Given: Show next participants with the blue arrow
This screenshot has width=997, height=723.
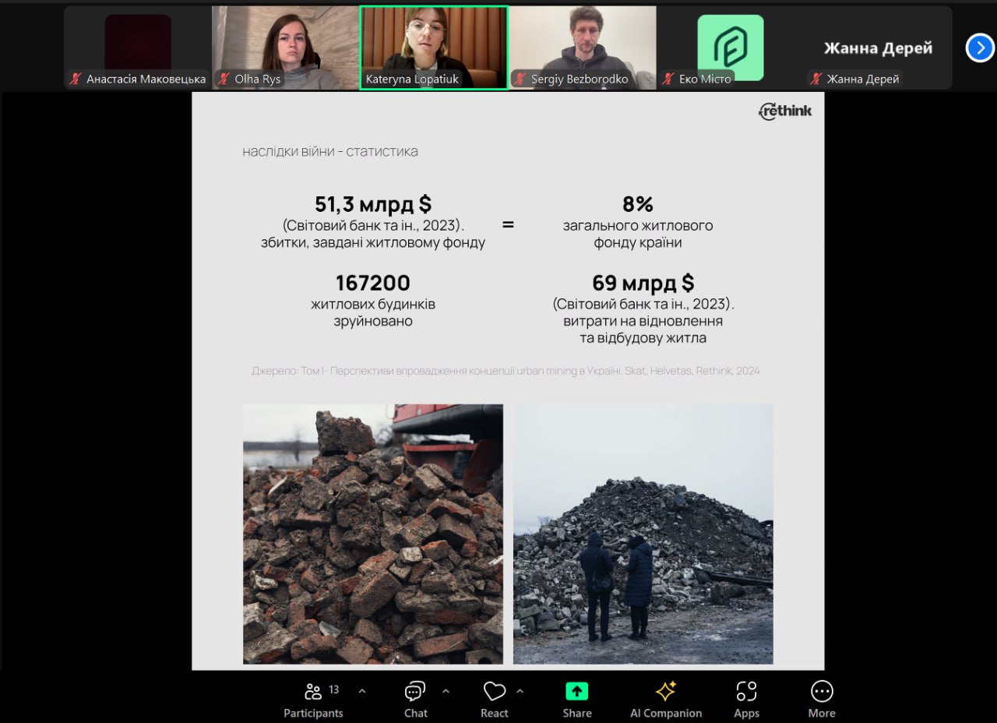Looking at the screenshot, I should pyautogui.click(x=979, y=48).
